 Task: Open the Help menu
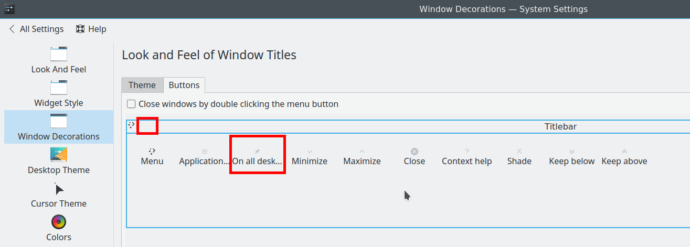[x=91, y=29]
